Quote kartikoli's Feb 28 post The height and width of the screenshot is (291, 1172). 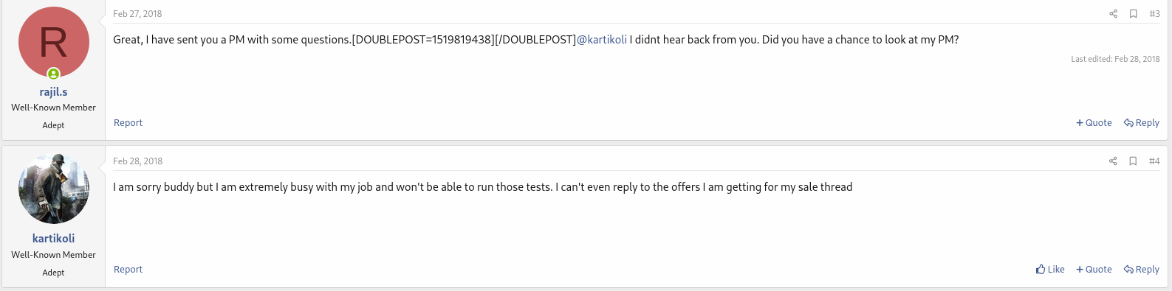coord(1094,270)
